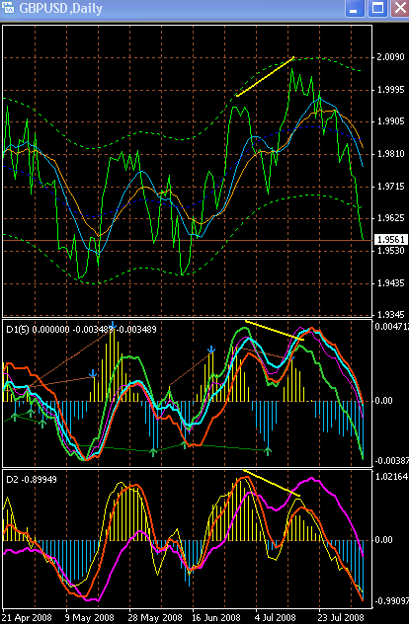Click the 21 Apr 2008 date label
Image resolution: width=409 pixels, height=625 pixels.
(27, 618)
